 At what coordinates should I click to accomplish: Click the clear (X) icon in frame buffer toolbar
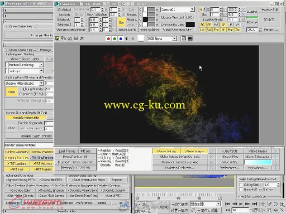click(x=82, y=38)
